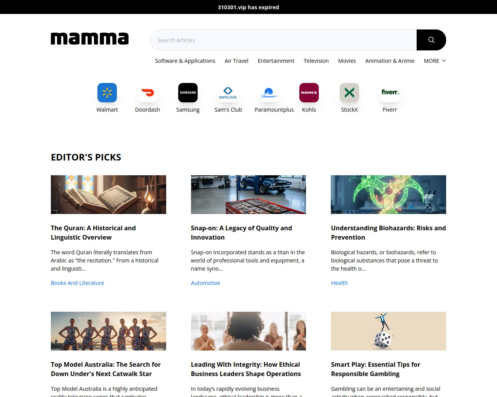Open the Quran book article thumbnail
The height and width of the screenshot is (397, 497).
click(x=108, y=195)
